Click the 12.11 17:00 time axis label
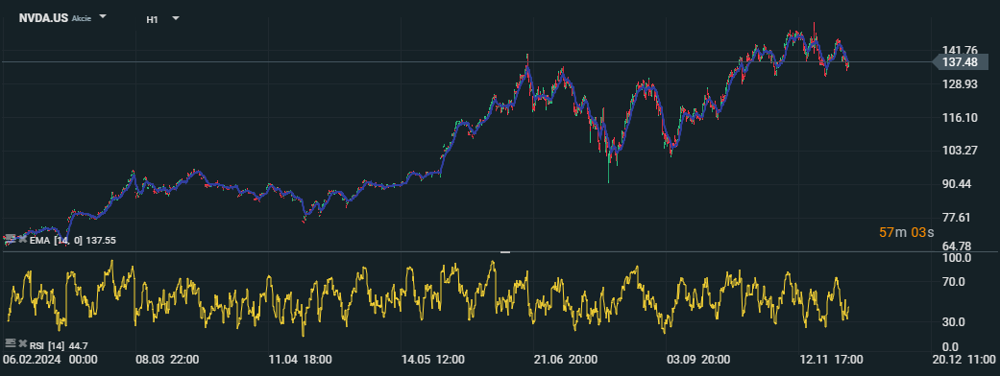Image resolution: width=1000 pixels, height=376 pixels. [831, 360]
